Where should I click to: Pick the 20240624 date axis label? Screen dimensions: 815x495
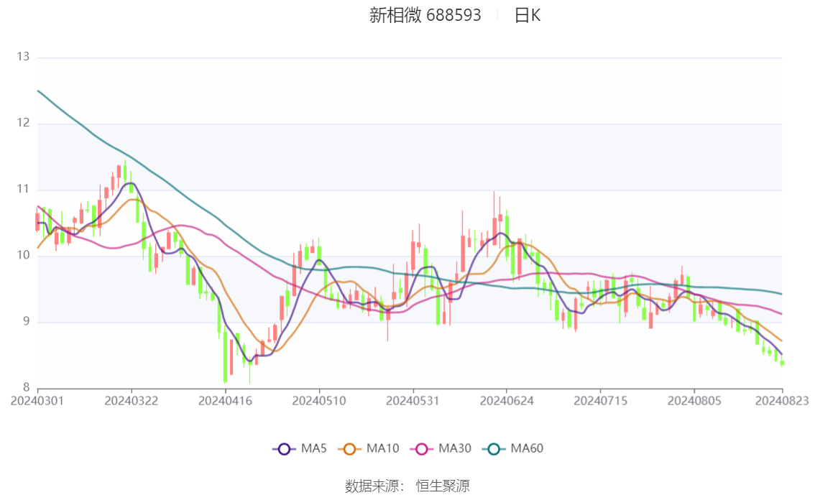507,400
